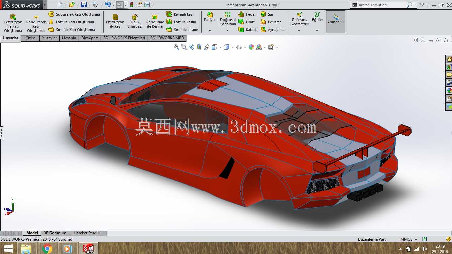Click Süpürerek Katı Oluşturma button

coord(74,14)
